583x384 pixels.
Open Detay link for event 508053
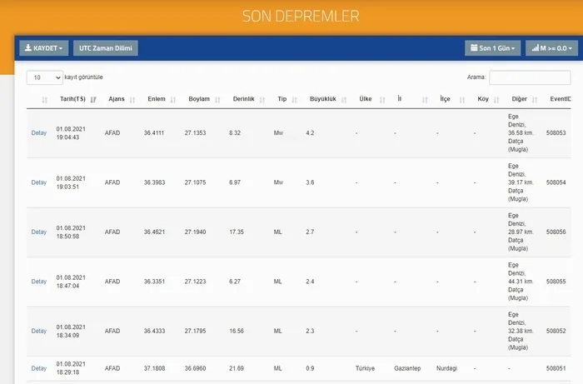click(39, 133)
